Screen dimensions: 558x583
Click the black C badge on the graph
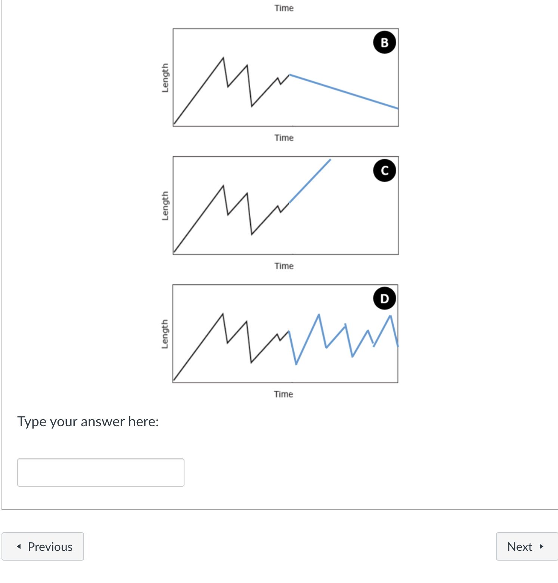point(384,171)
